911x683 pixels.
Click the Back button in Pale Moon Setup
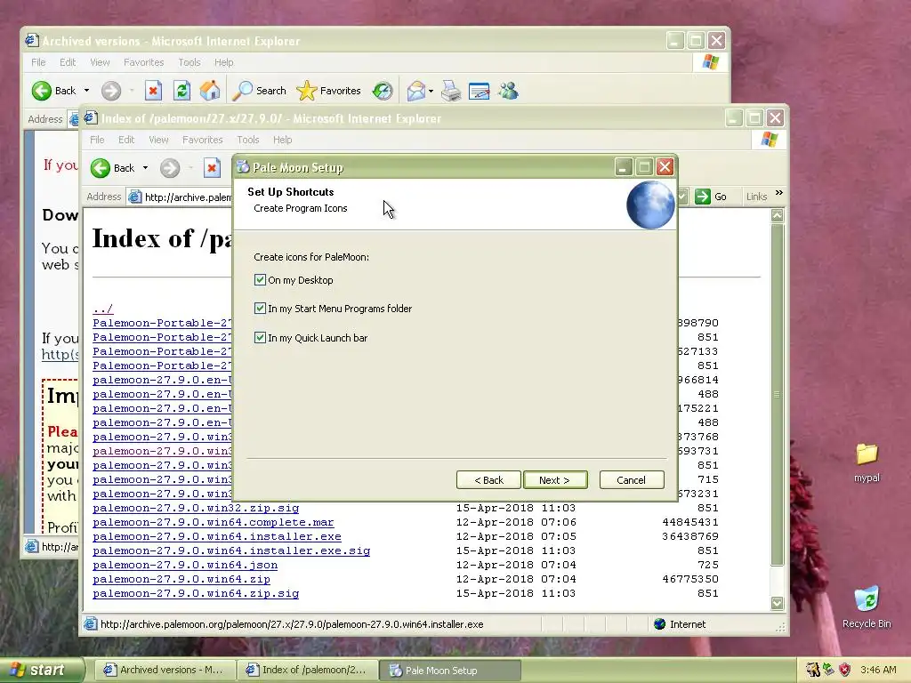[488, 479]
